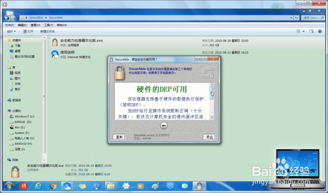
Task: Click the back arrow in SecurAble dialog
Action: pos(164,126)
